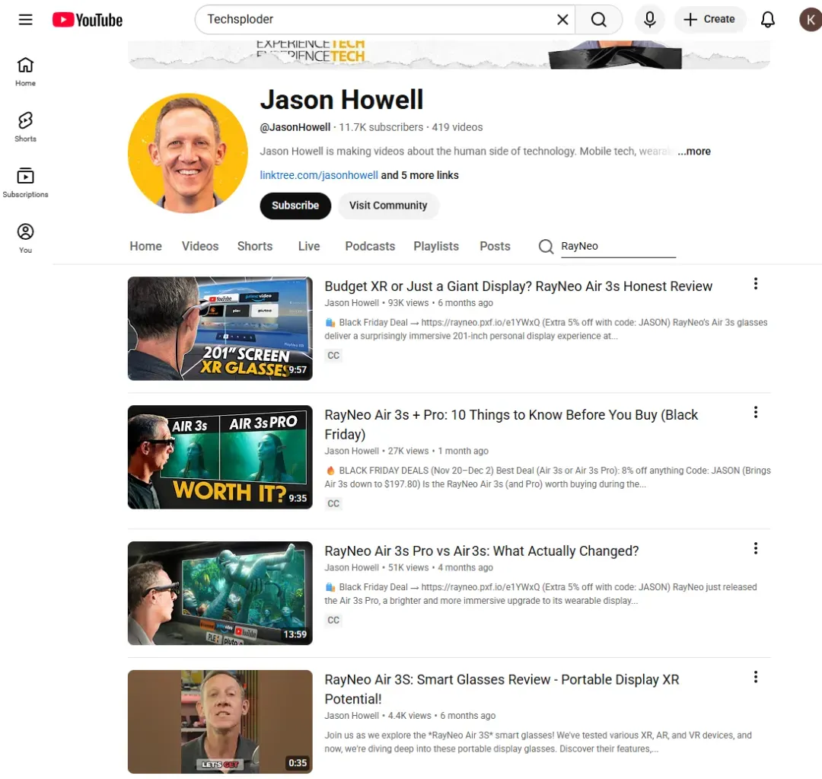Open the You page in sidebar
The height and width of the screenshot is (779, 822).
[x=25, y=238]
